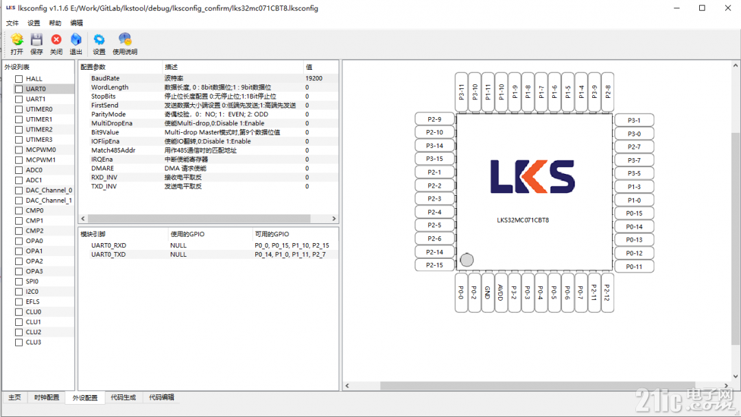Select the P1-0 pin on the chip
This screenshot has width=741, height=417.
[634, 200]
